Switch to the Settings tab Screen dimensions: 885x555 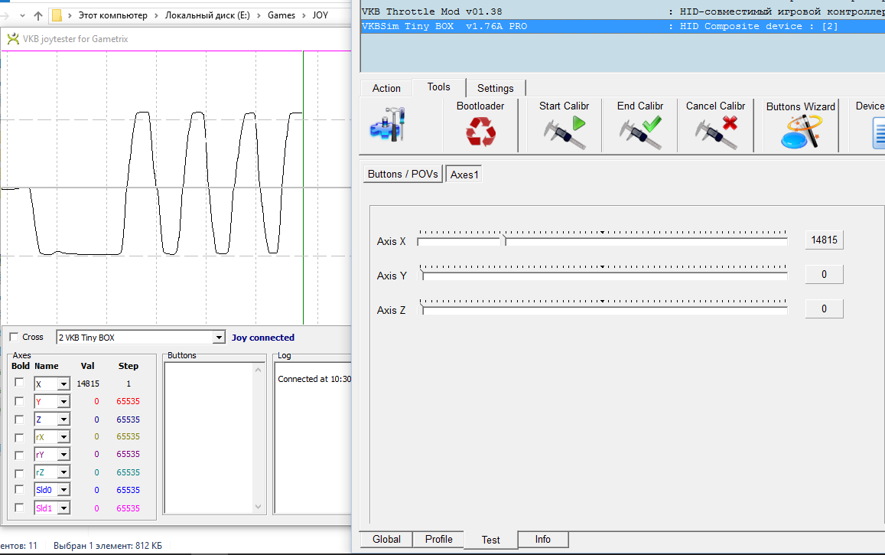pyautogui.click(x=496, y=88)
